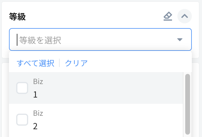This screenshot has height=137, width=202.
Task: Click the 等級 section heading
Action: [17, 17]
